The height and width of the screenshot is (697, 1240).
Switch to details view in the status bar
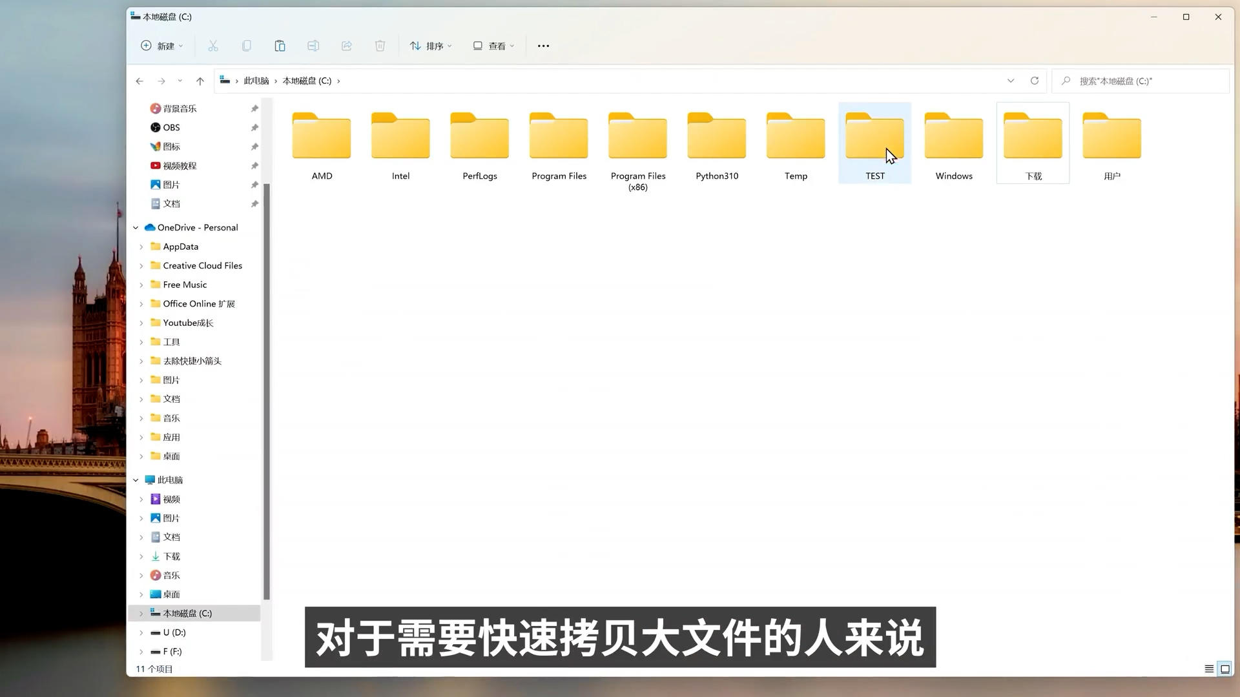tap(1208, 669)
